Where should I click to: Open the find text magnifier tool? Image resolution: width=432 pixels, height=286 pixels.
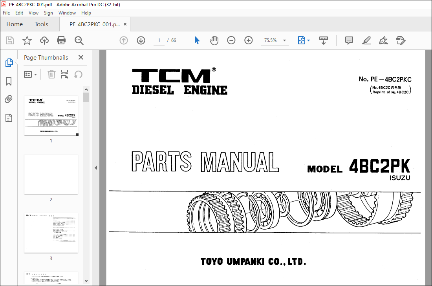[x=79, y=40]
